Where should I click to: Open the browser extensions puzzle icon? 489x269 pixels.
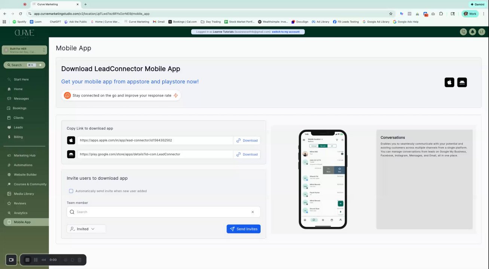pyautogui.click(x=441, y=14)
